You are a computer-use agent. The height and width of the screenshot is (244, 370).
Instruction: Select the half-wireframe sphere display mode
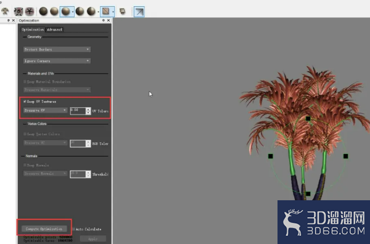click(80, 11)
